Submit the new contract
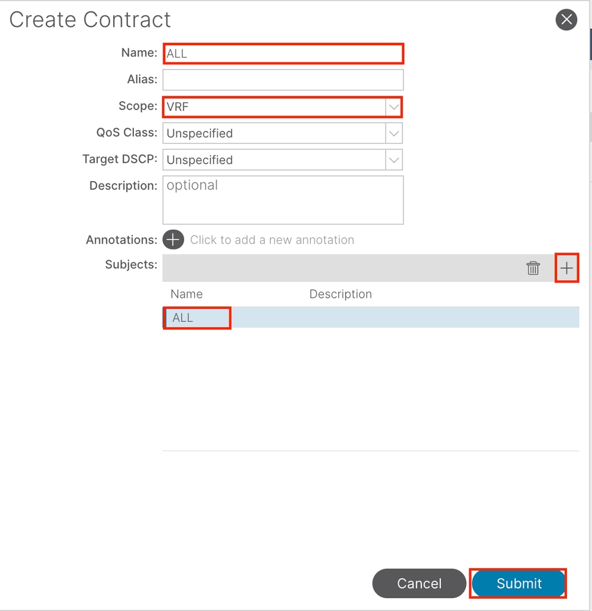Screen dimensions: 592x611 click(x=519, y=583)
